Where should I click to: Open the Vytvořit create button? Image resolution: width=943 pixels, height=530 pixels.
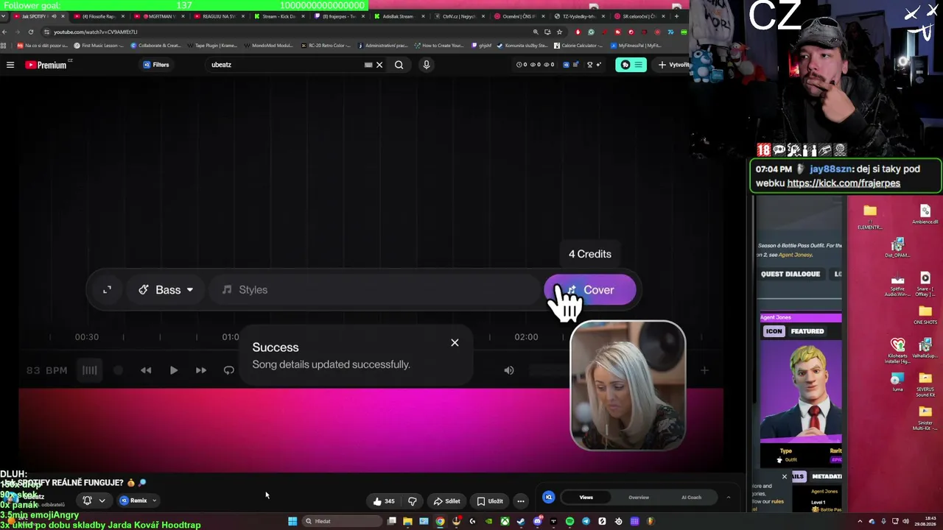[x=673, y=65]
